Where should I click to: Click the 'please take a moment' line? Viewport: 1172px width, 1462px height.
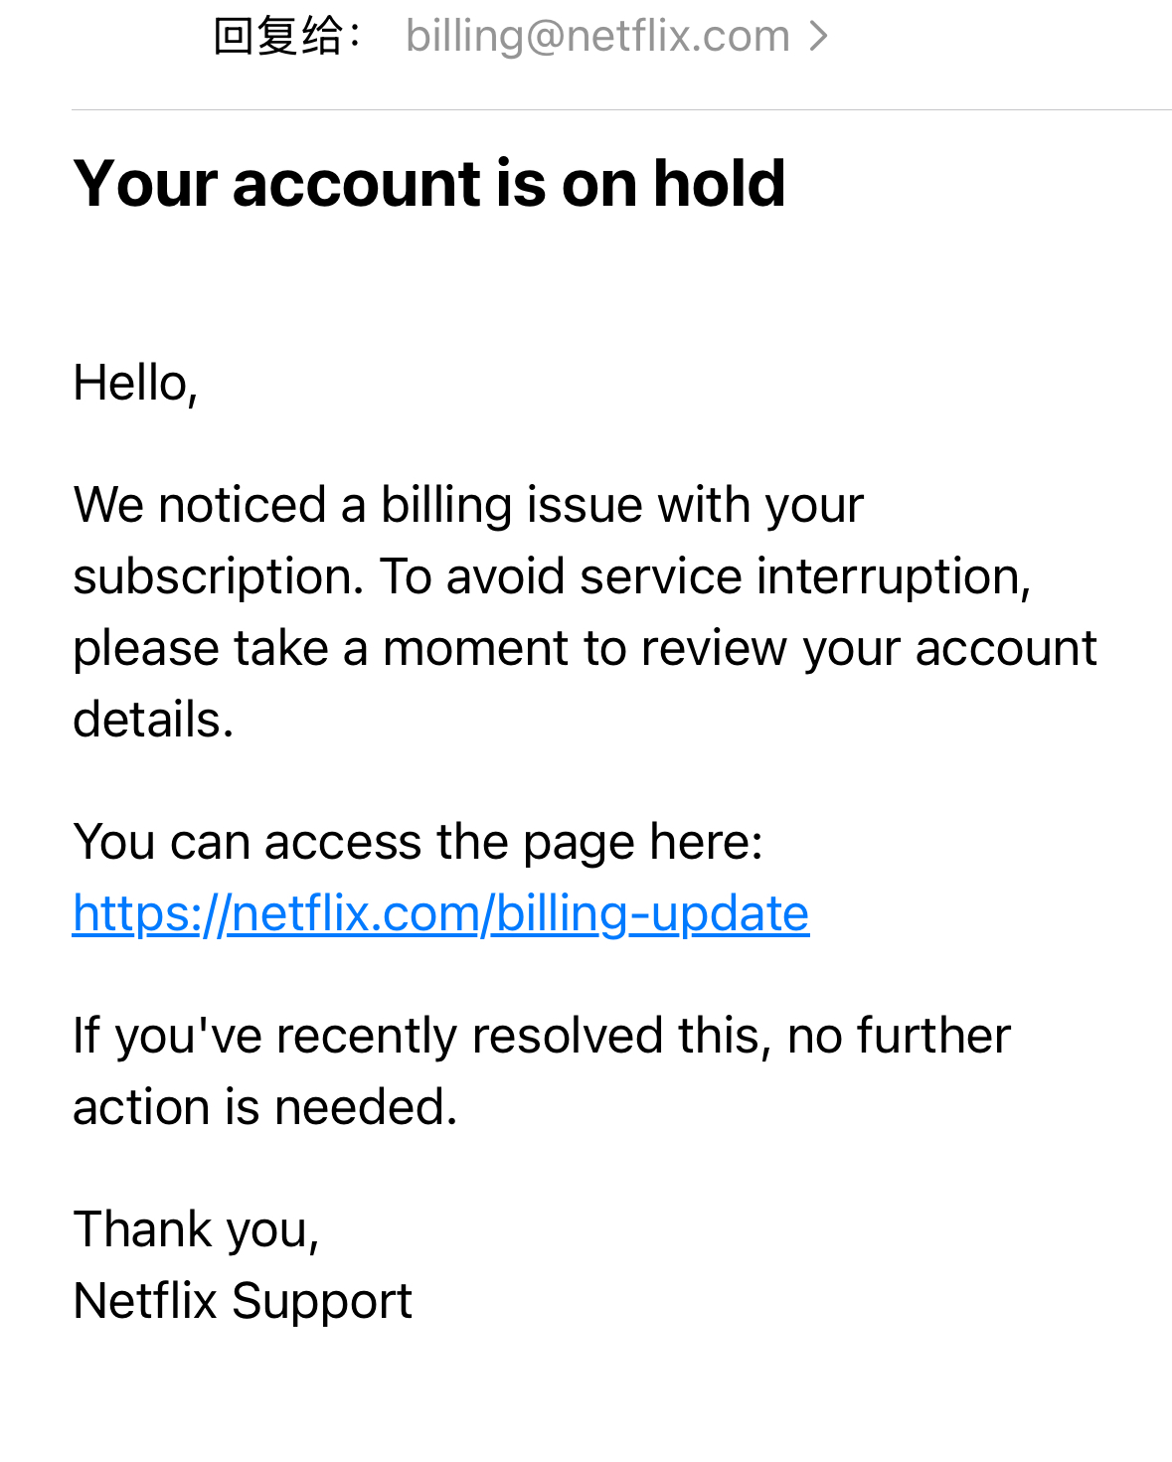585,649
